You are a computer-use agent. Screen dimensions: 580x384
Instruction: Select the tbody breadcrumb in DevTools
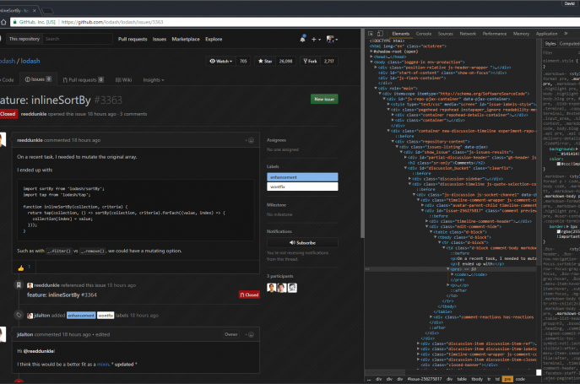click(477, 379)
